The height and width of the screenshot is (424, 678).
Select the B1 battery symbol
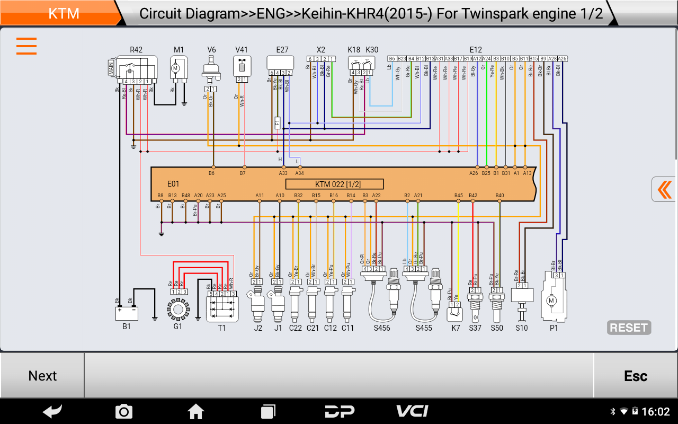(x=127, y=314)
